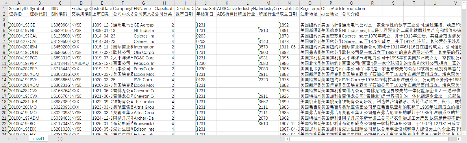Select the 成立日期 cell
The image size is (467, 143).
(x=289, y=14)
